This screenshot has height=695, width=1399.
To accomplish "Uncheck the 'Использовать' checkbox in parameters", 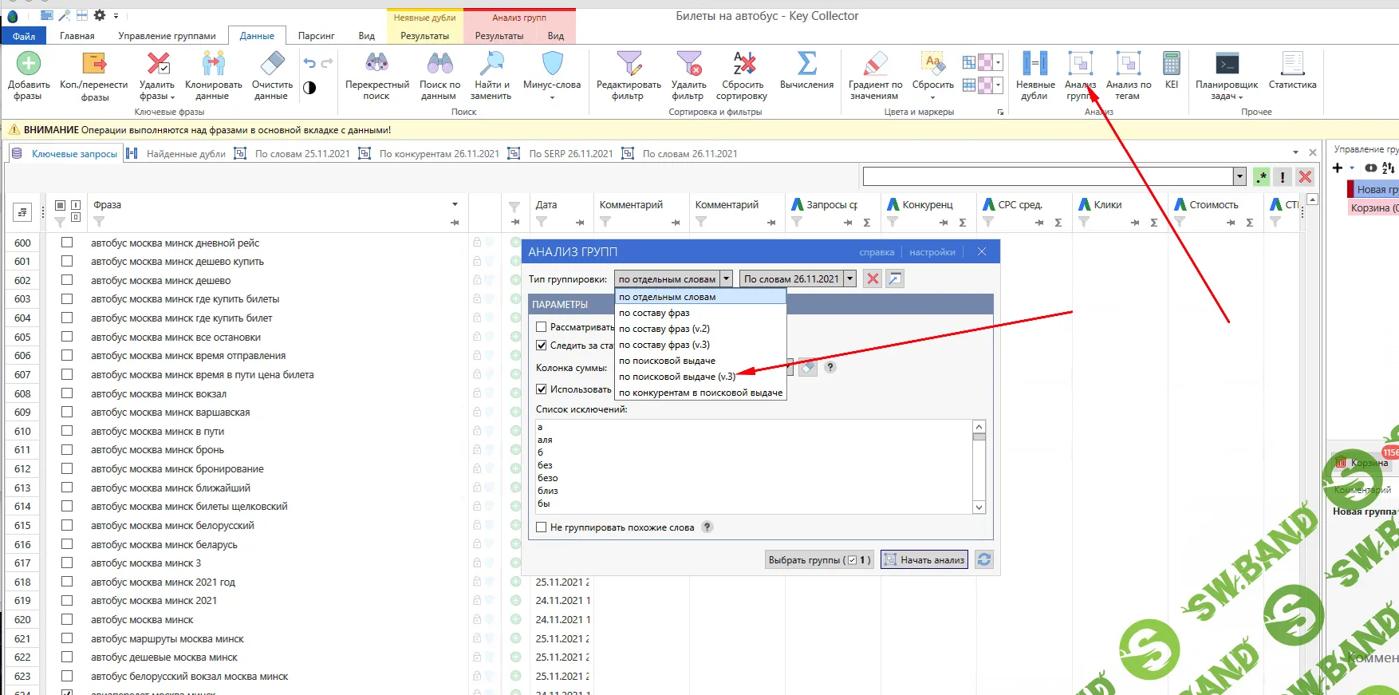I will click(x=542, y=389).
